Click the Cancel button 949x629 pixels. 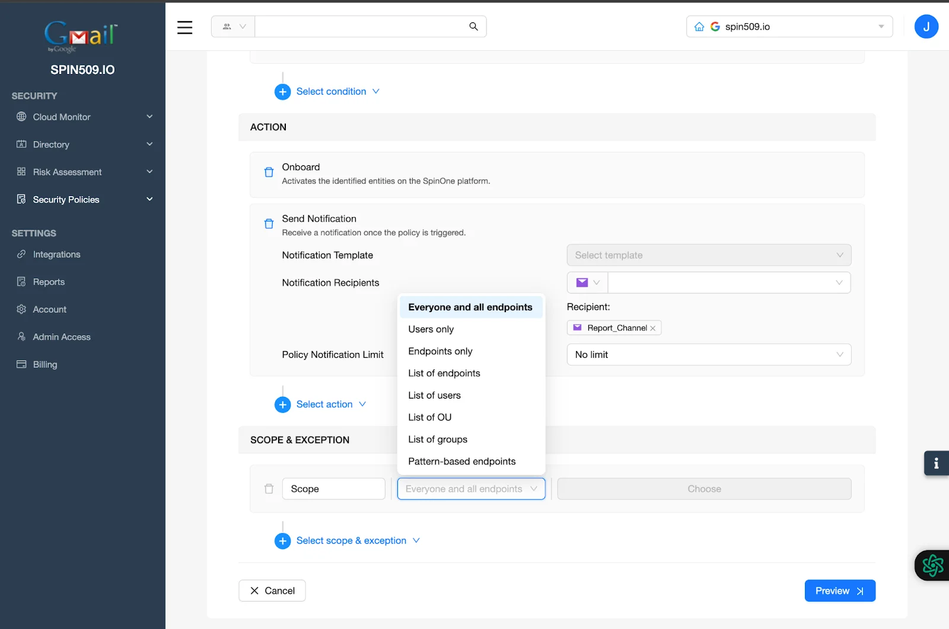(272, 591)
